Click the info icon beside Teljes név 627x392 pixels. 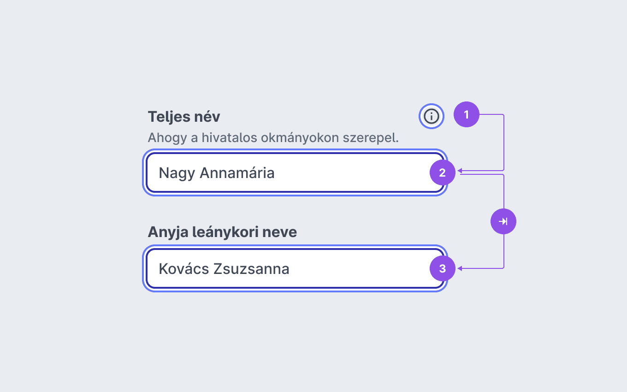(432, 116)
